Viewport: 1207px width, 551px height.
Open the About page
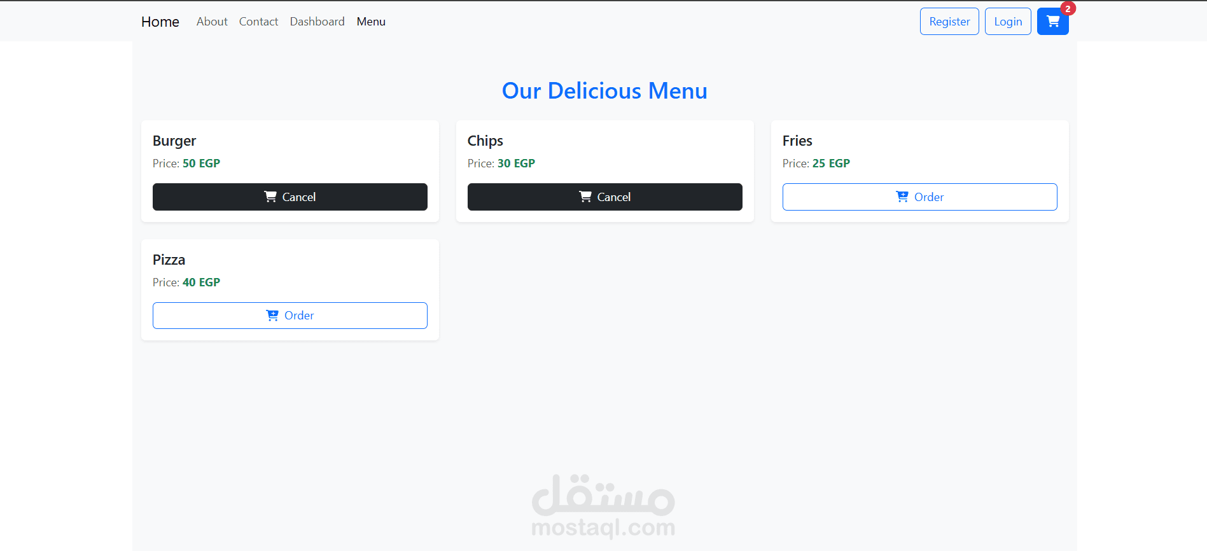[212, 22]
